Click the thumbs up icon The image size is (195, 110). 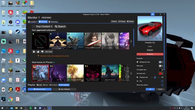point(38,52)
